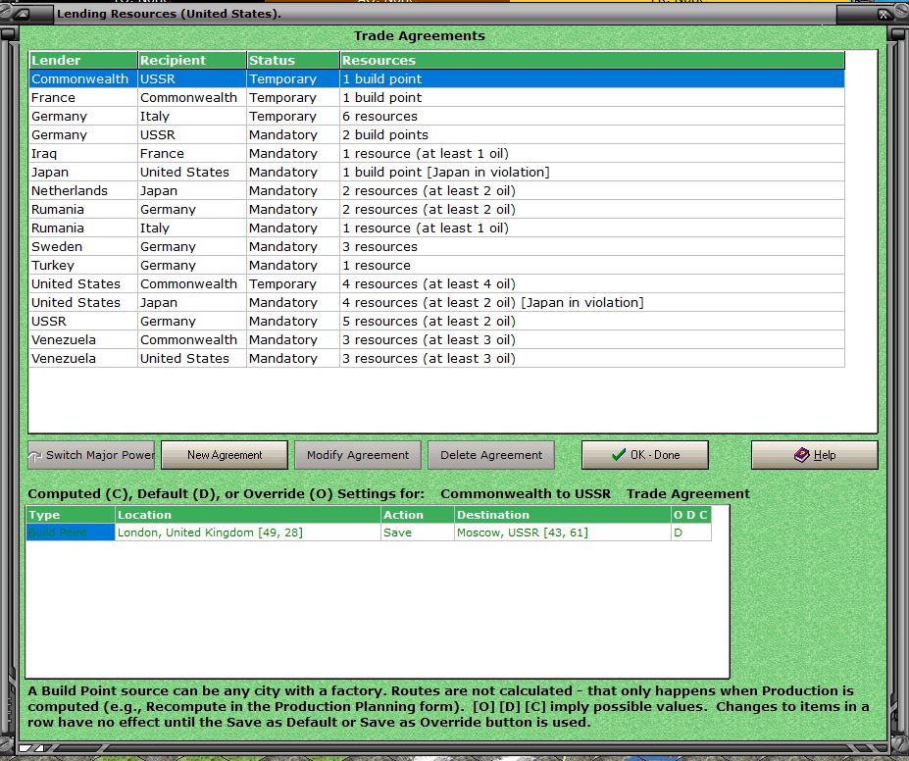Click the Resources column header

[x=592, y=60]
